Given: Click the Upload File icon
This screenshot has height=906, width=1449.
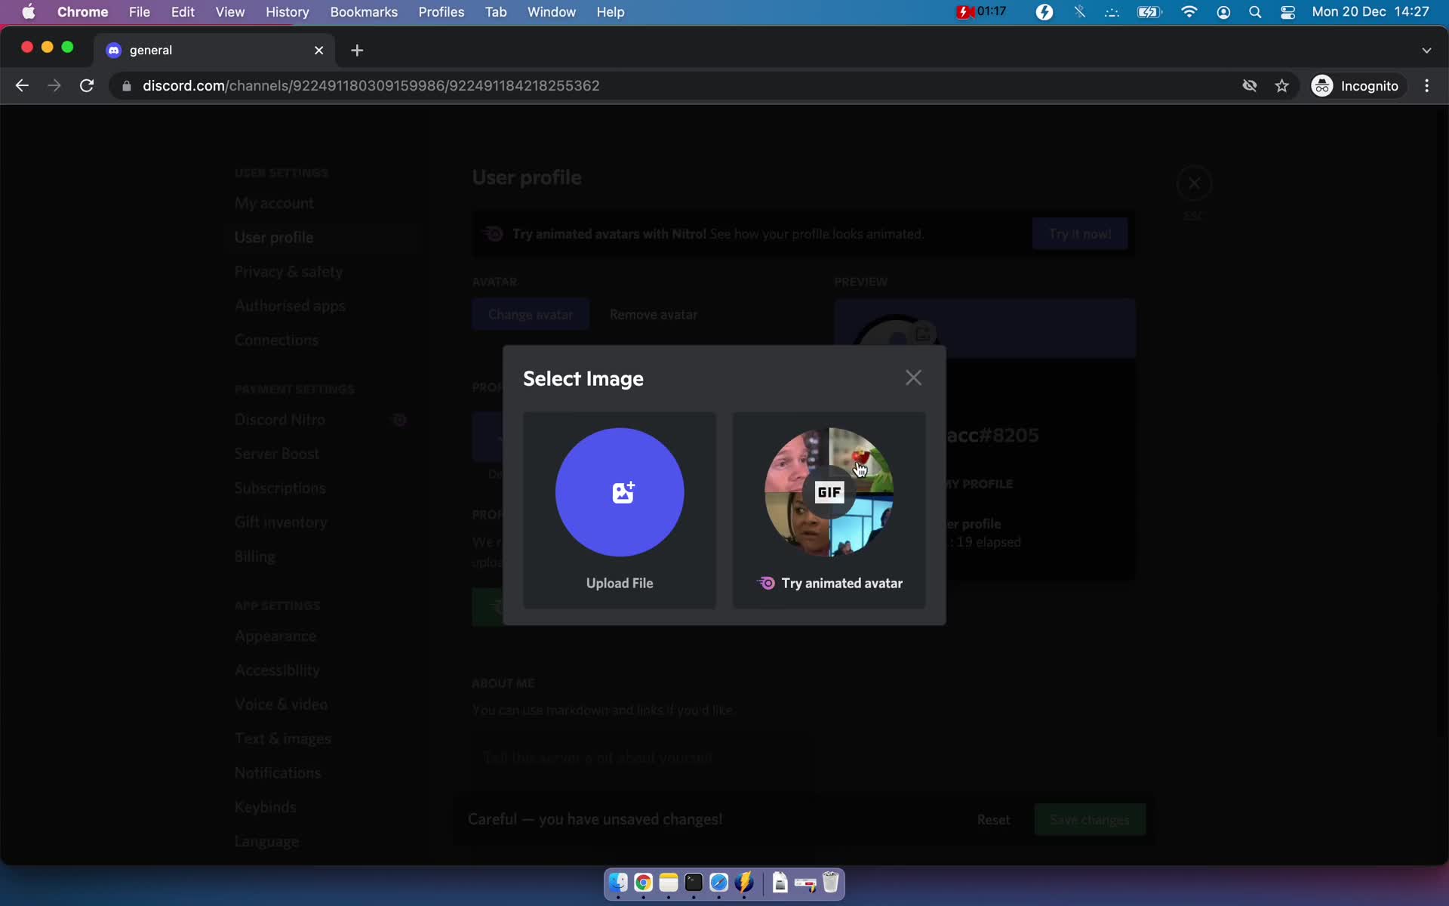Looking at the screenshot, I should [x=619, y=492].
